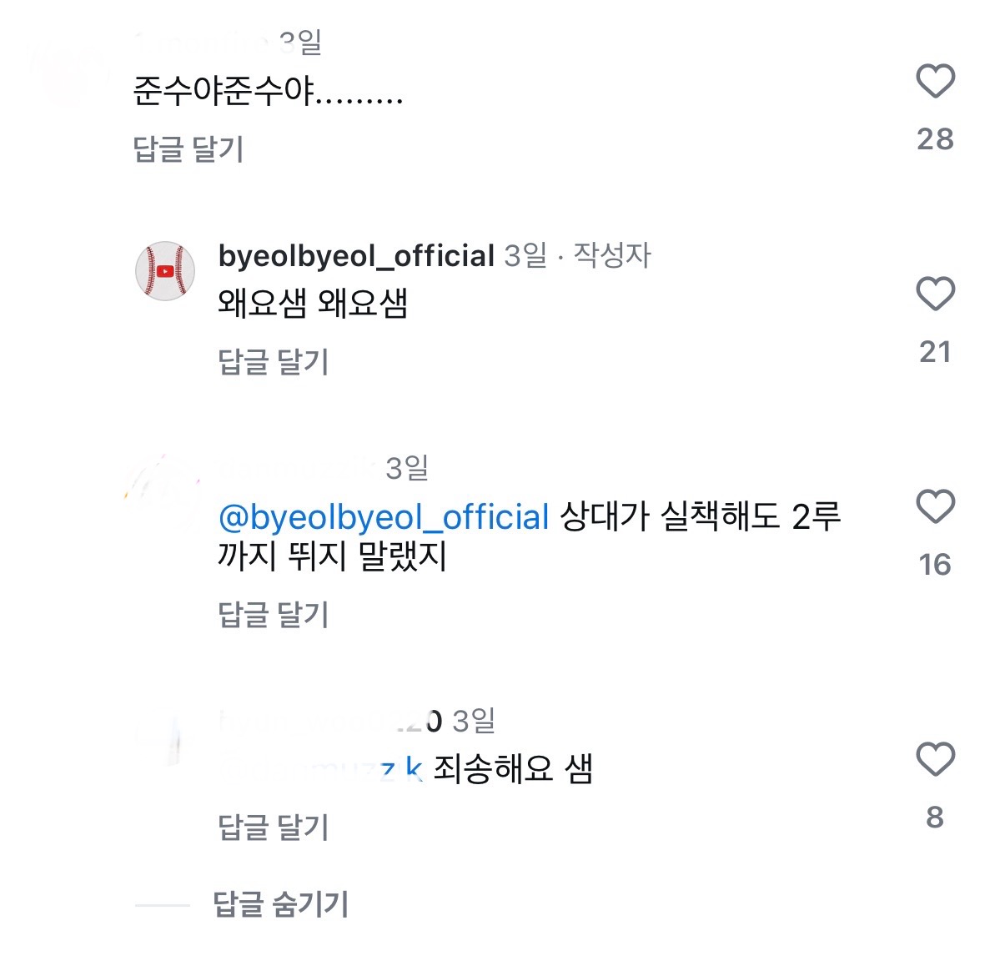
Task: Heart the 죄송해요 샘 reply
Action: point(935,759)
